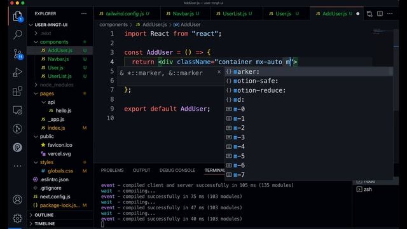Open UserList.js in the file tree
The image size is (407, 229).
tap(60, 76)
